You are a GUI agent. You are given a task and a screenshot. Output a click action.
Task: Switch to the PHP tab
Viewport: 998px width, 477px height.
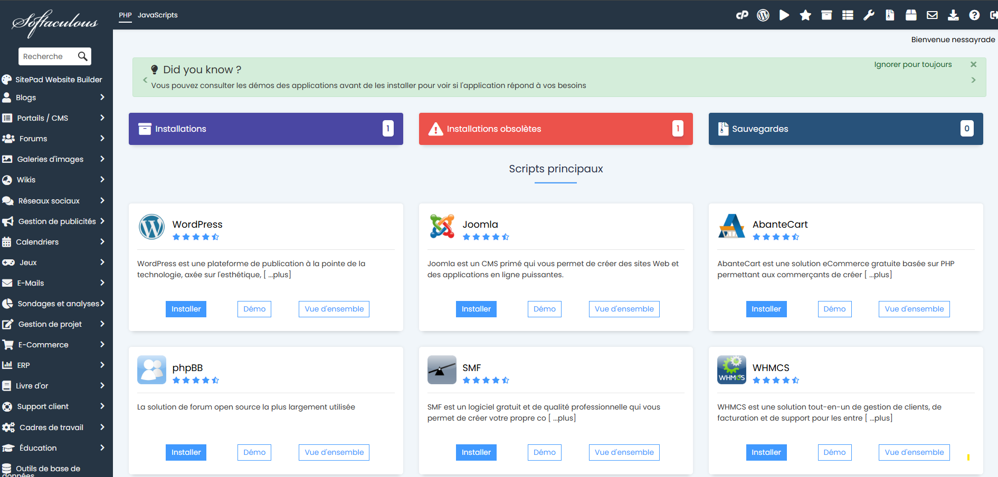click(125, 15)
